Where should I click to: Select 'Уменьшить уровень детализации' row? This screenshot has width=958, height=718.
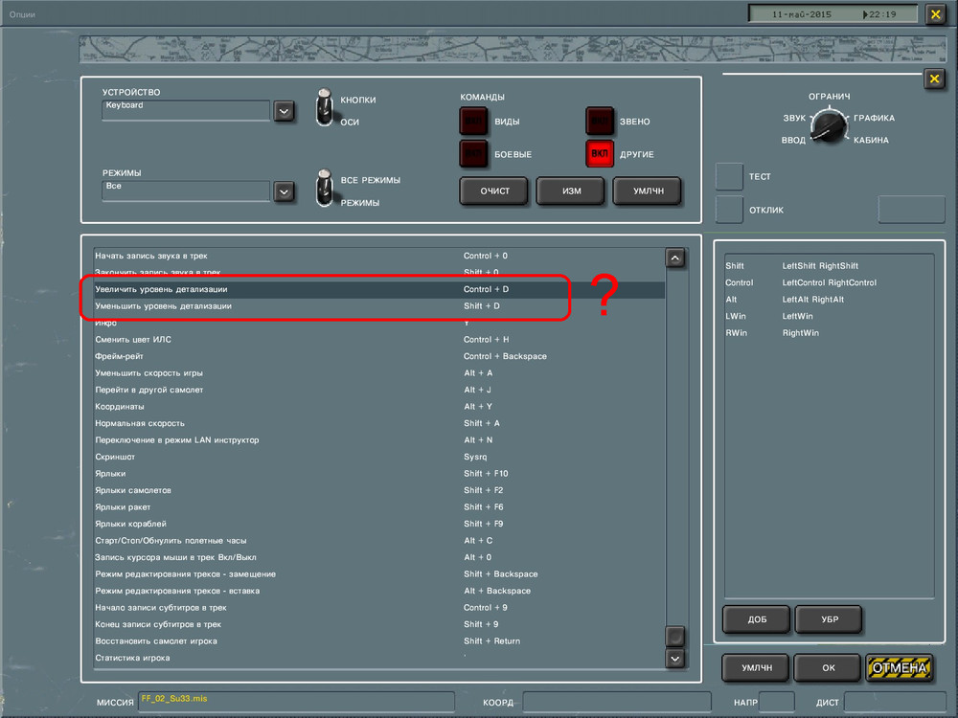coord(378,306)
